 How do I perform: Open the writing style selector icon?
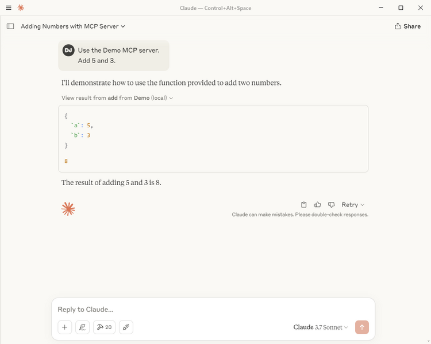click(82, 327)
